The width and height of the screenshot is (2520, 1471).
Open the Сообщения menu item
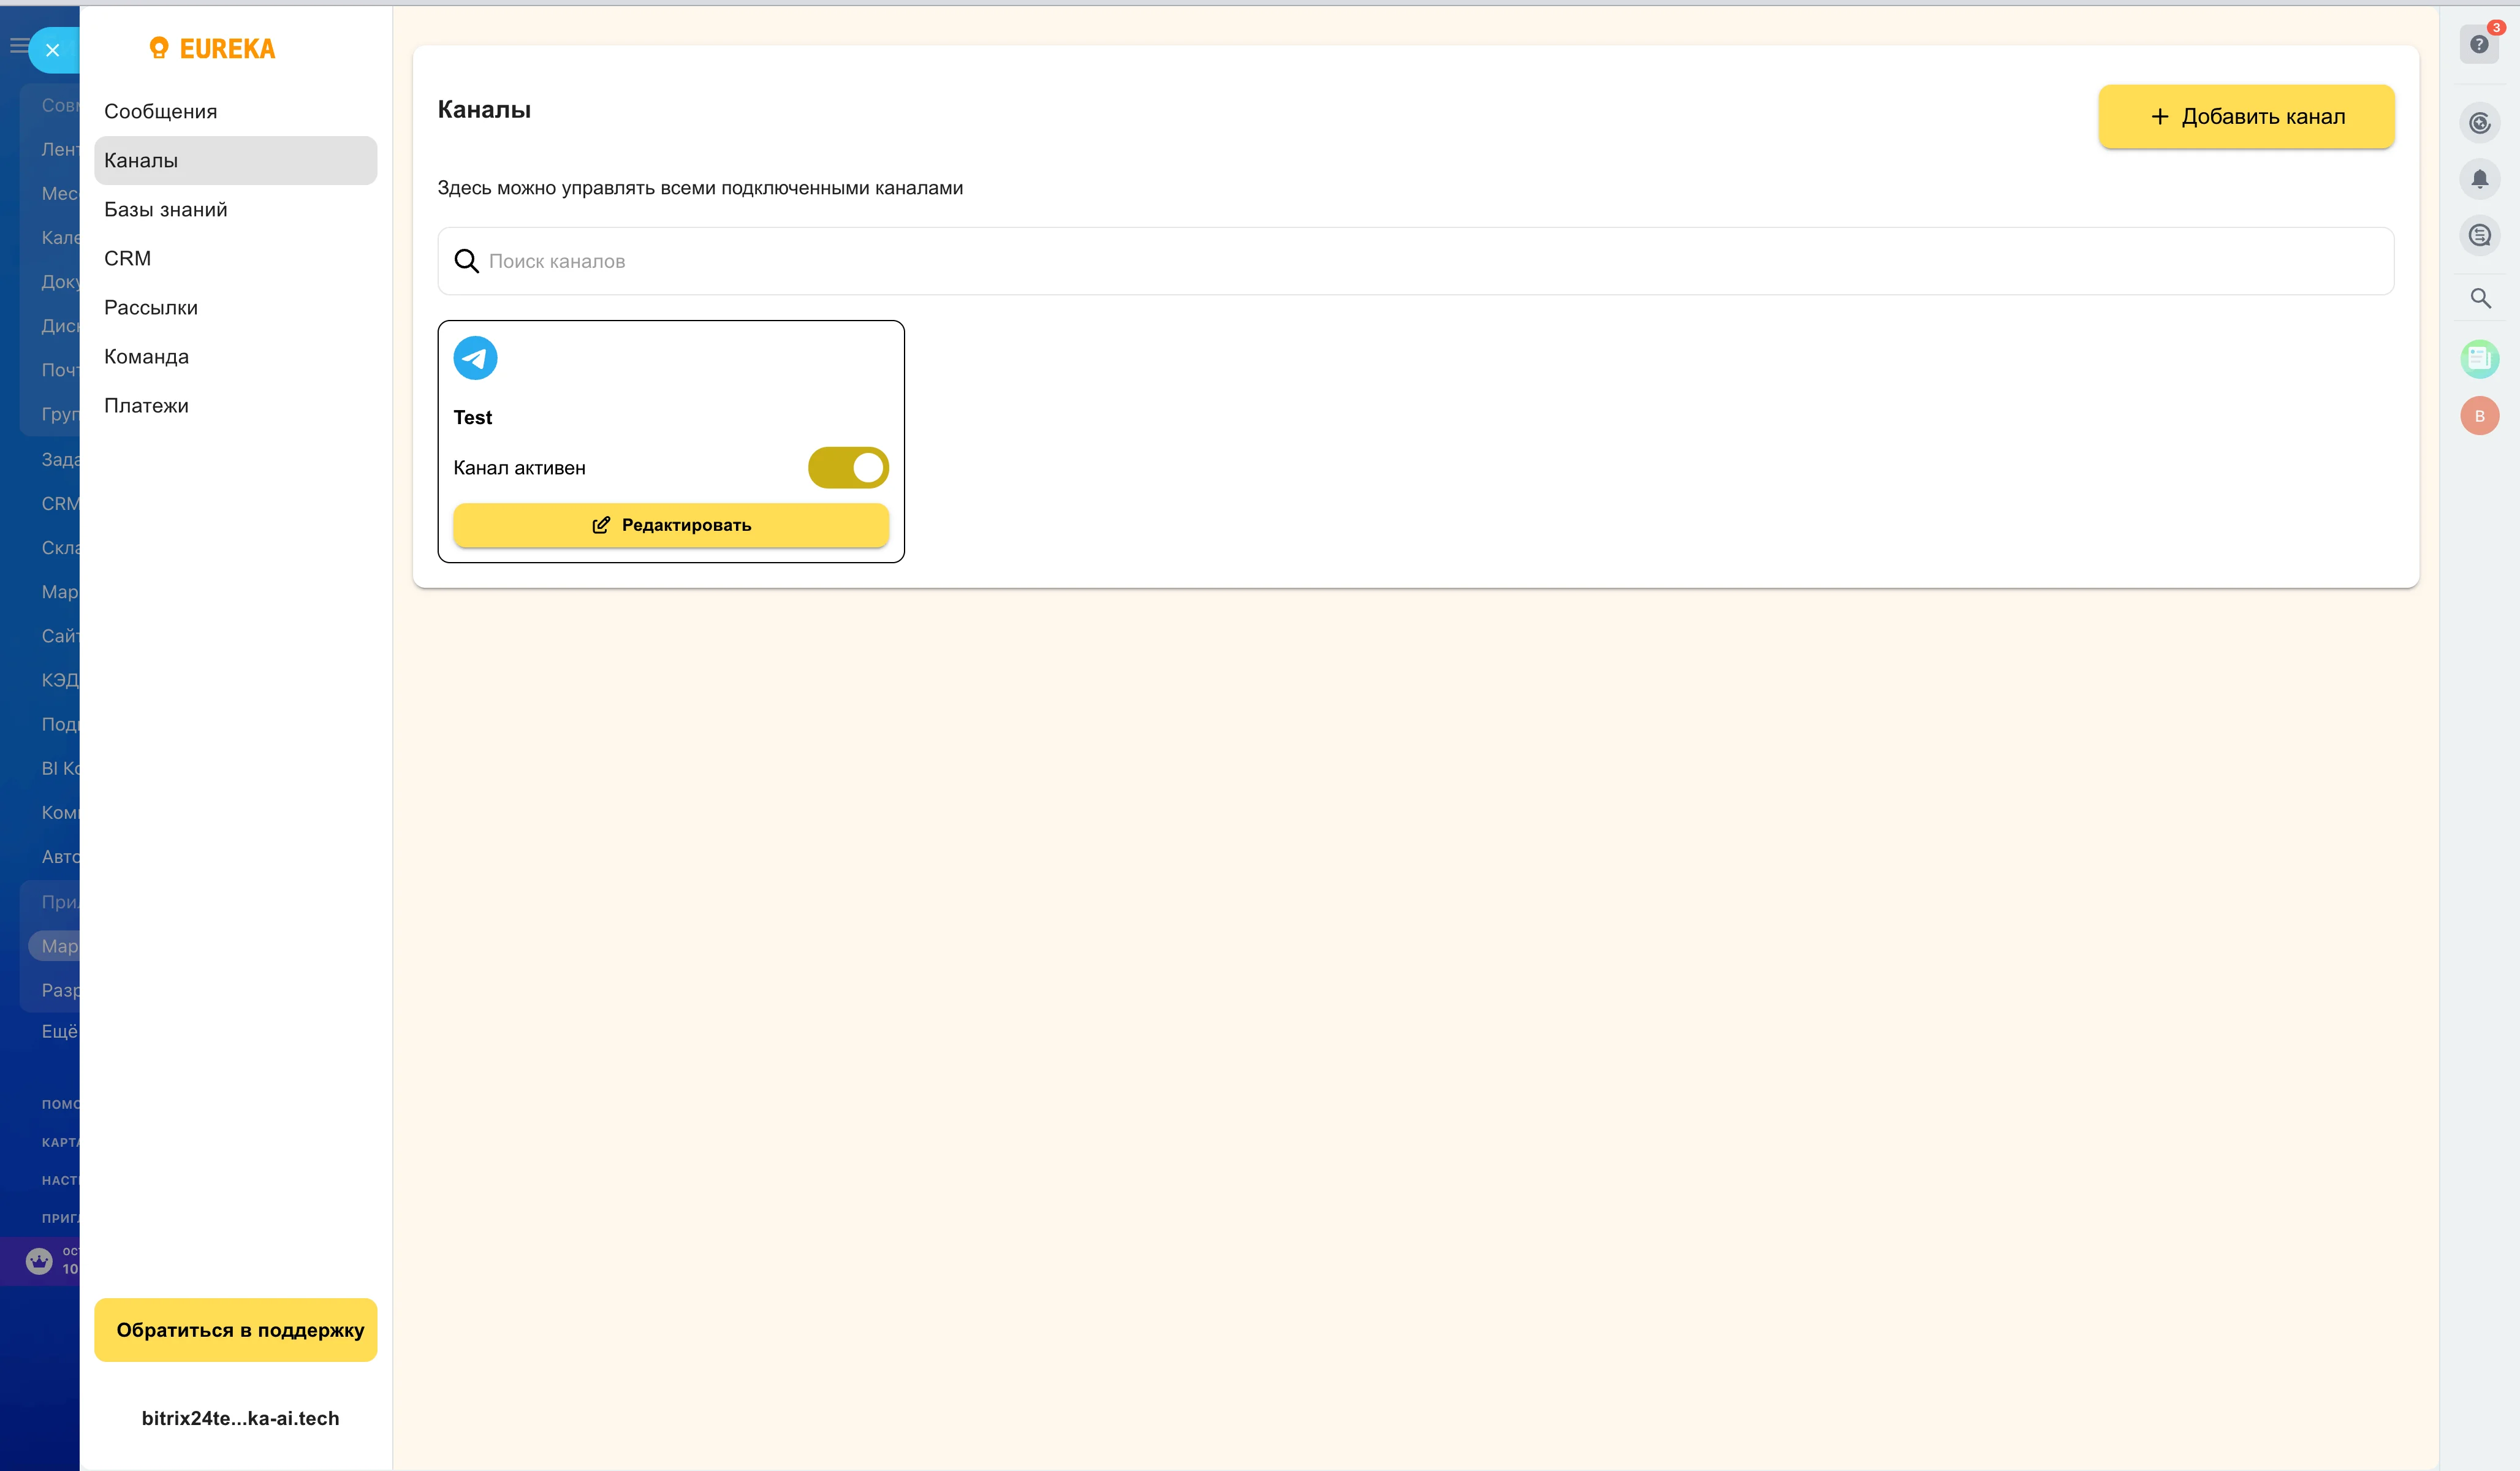[160, 111]
